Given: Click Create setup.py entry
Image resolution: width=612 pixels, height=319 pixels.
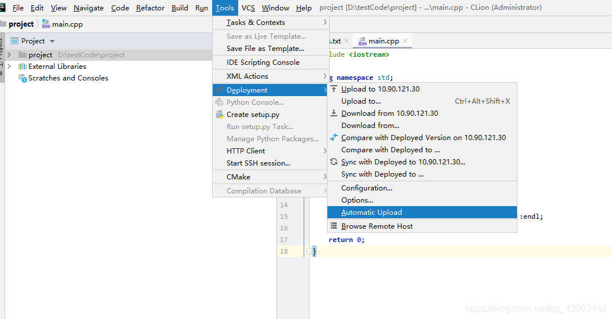Looking at the screenshot, I should (270, 115).
